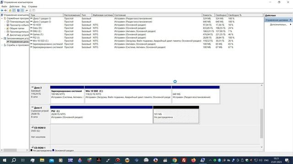Click the Up one level toolbar icon
This screenshot has height=164, width=293.
click(10, 10)
